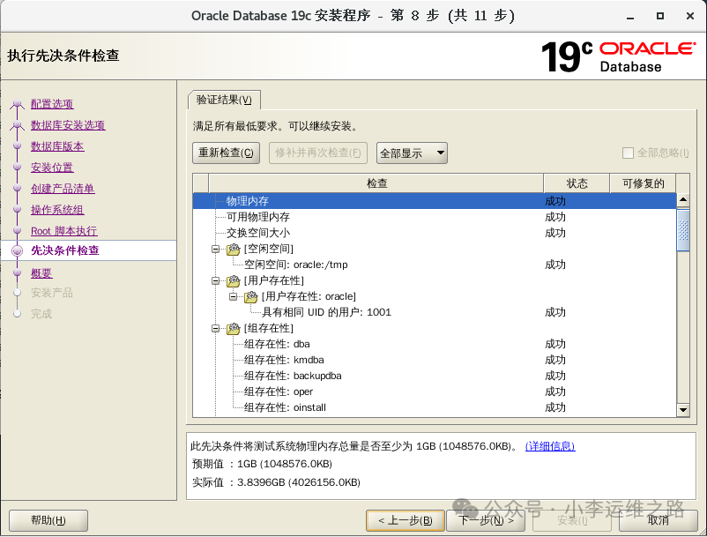
Task: Open the 帮助(H) button
Action: click(48, 521)
